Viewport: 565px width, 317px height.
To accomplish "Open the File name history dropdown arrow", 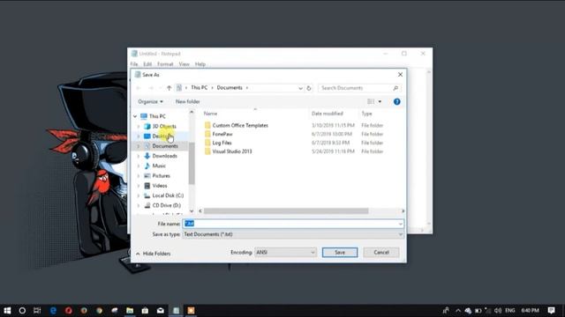I will [x=400, y=224].
